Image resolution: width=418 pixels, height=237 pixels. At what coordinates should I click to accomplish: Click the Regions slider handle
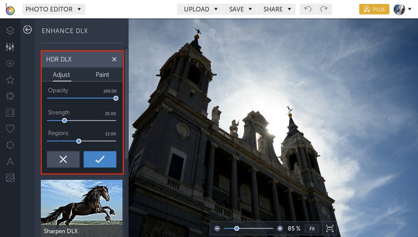pyautogui.click(x=79, y=141)
